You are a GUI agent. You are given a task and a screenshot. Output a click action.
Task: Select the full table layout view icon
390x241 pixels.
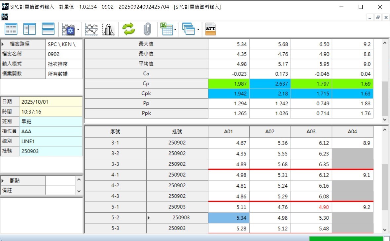click(11, 29)
